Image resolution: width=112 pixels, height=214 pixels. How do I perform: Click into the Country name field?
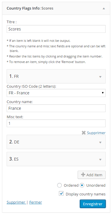tap(56, 108)
